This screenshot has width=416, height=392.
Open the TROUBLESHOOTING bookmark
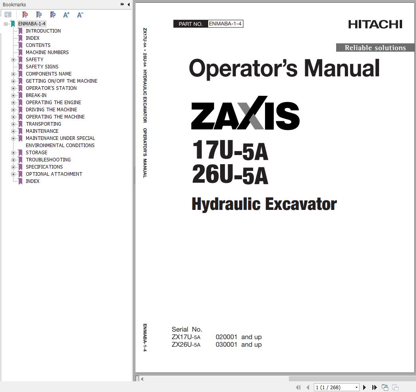(48, 160)
